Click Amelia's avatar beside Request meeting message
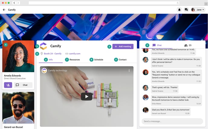 145,72
